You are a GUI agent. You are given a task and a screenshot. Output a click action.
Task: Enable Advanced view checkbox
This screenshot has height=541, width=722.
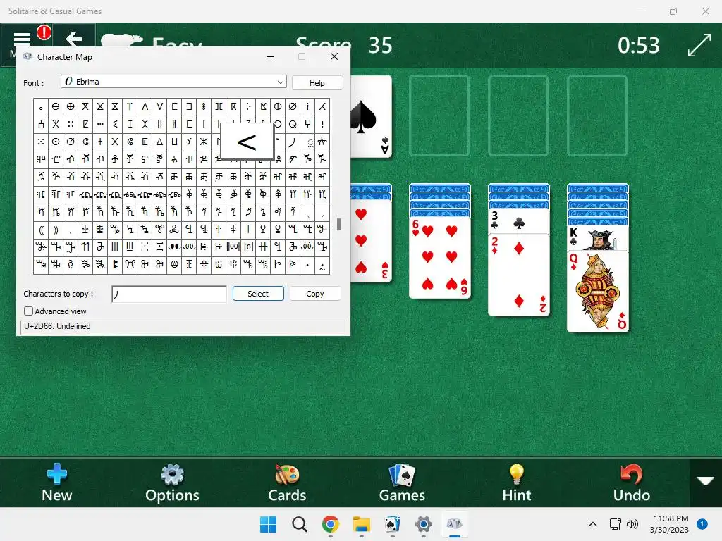pyautogui.click(x=28, y=311)
